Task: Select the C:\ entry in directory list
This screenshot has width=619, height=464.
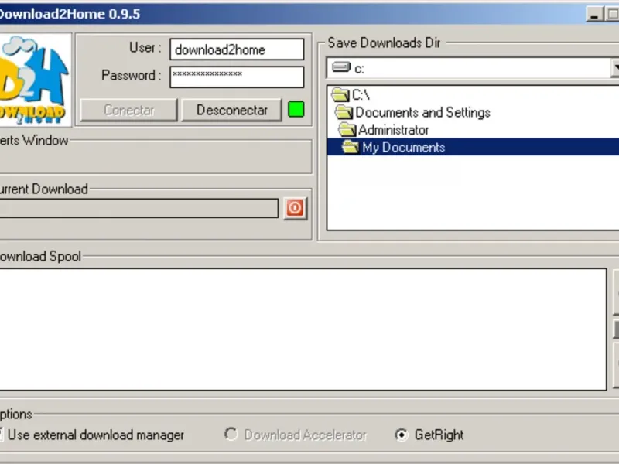Action: coord(473,94)
